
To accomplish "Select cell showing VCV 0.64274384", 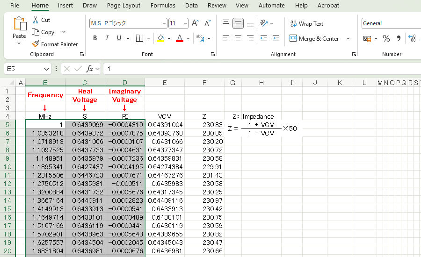I will point(165,167).
